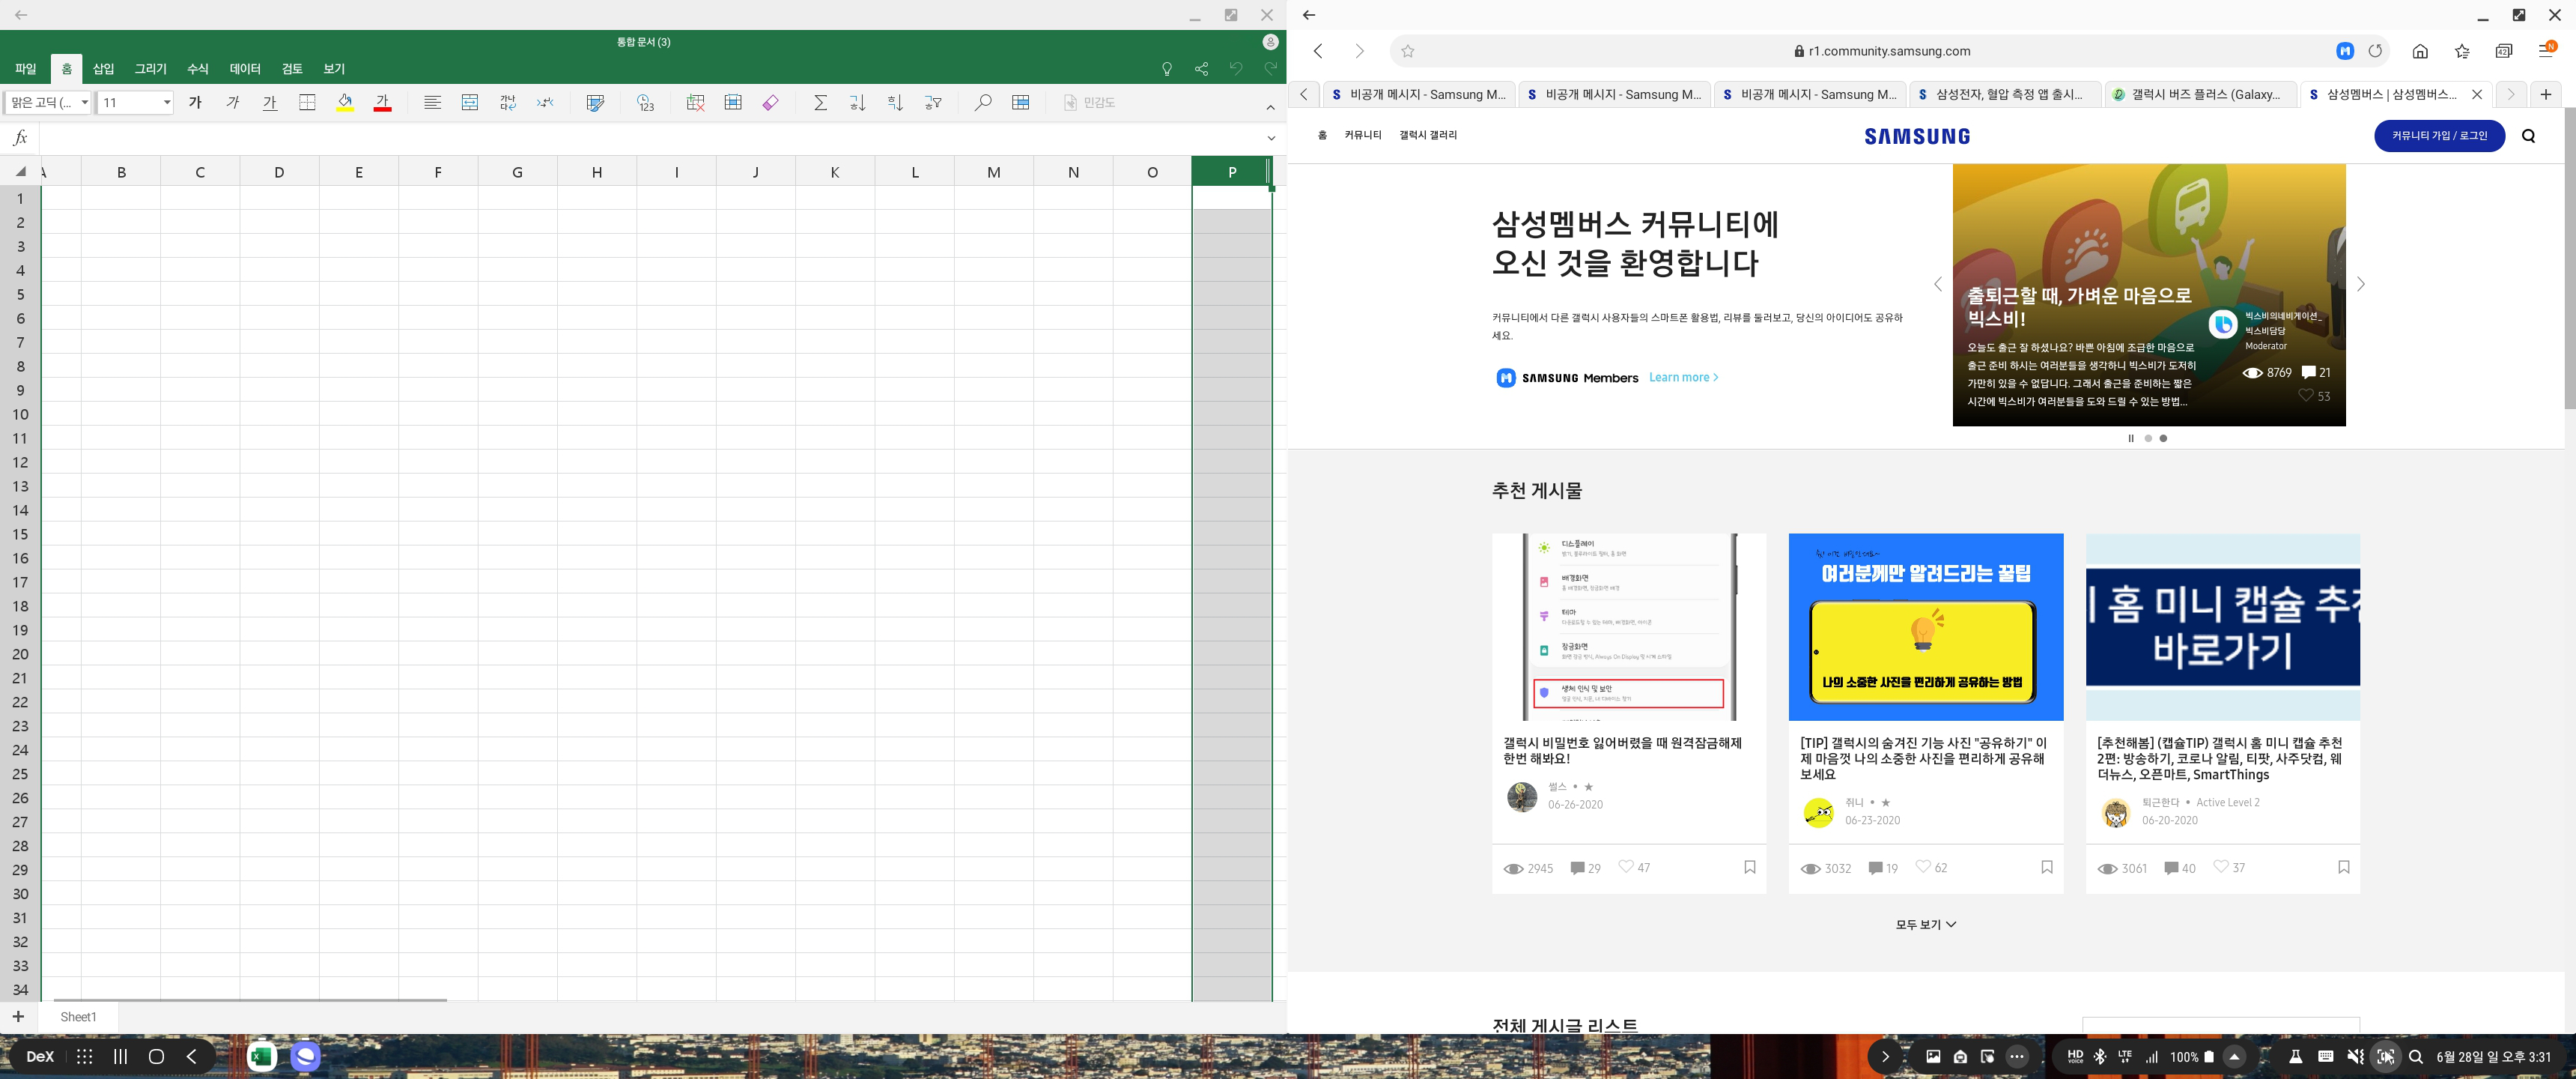Open the cell borders tool

[x=307, y=102]
